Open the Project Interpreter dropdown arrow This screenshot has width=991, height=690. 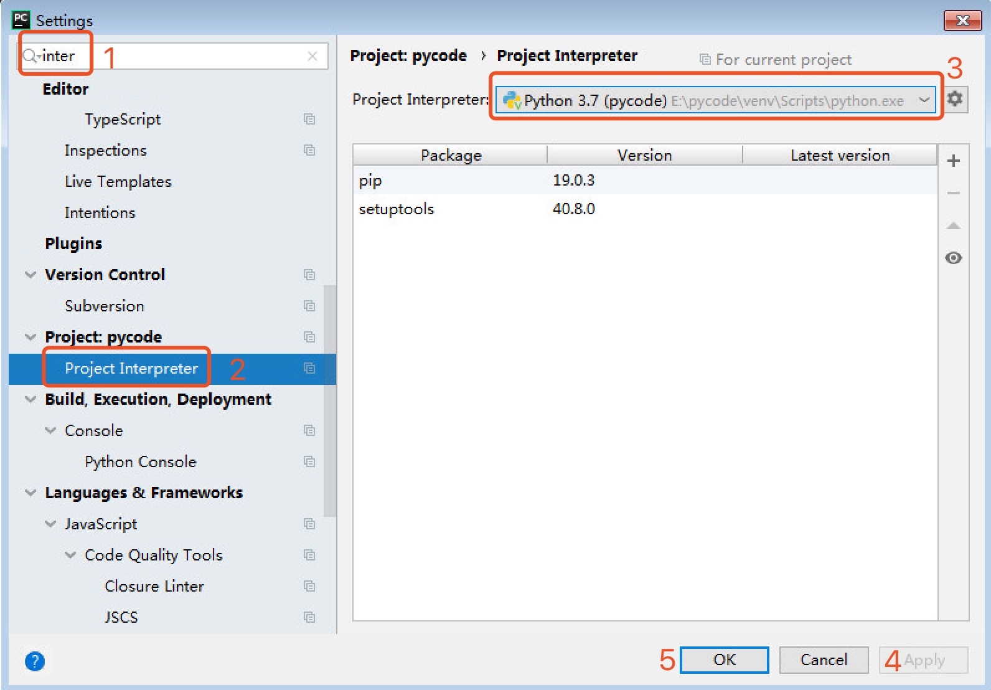pos(924,100)
